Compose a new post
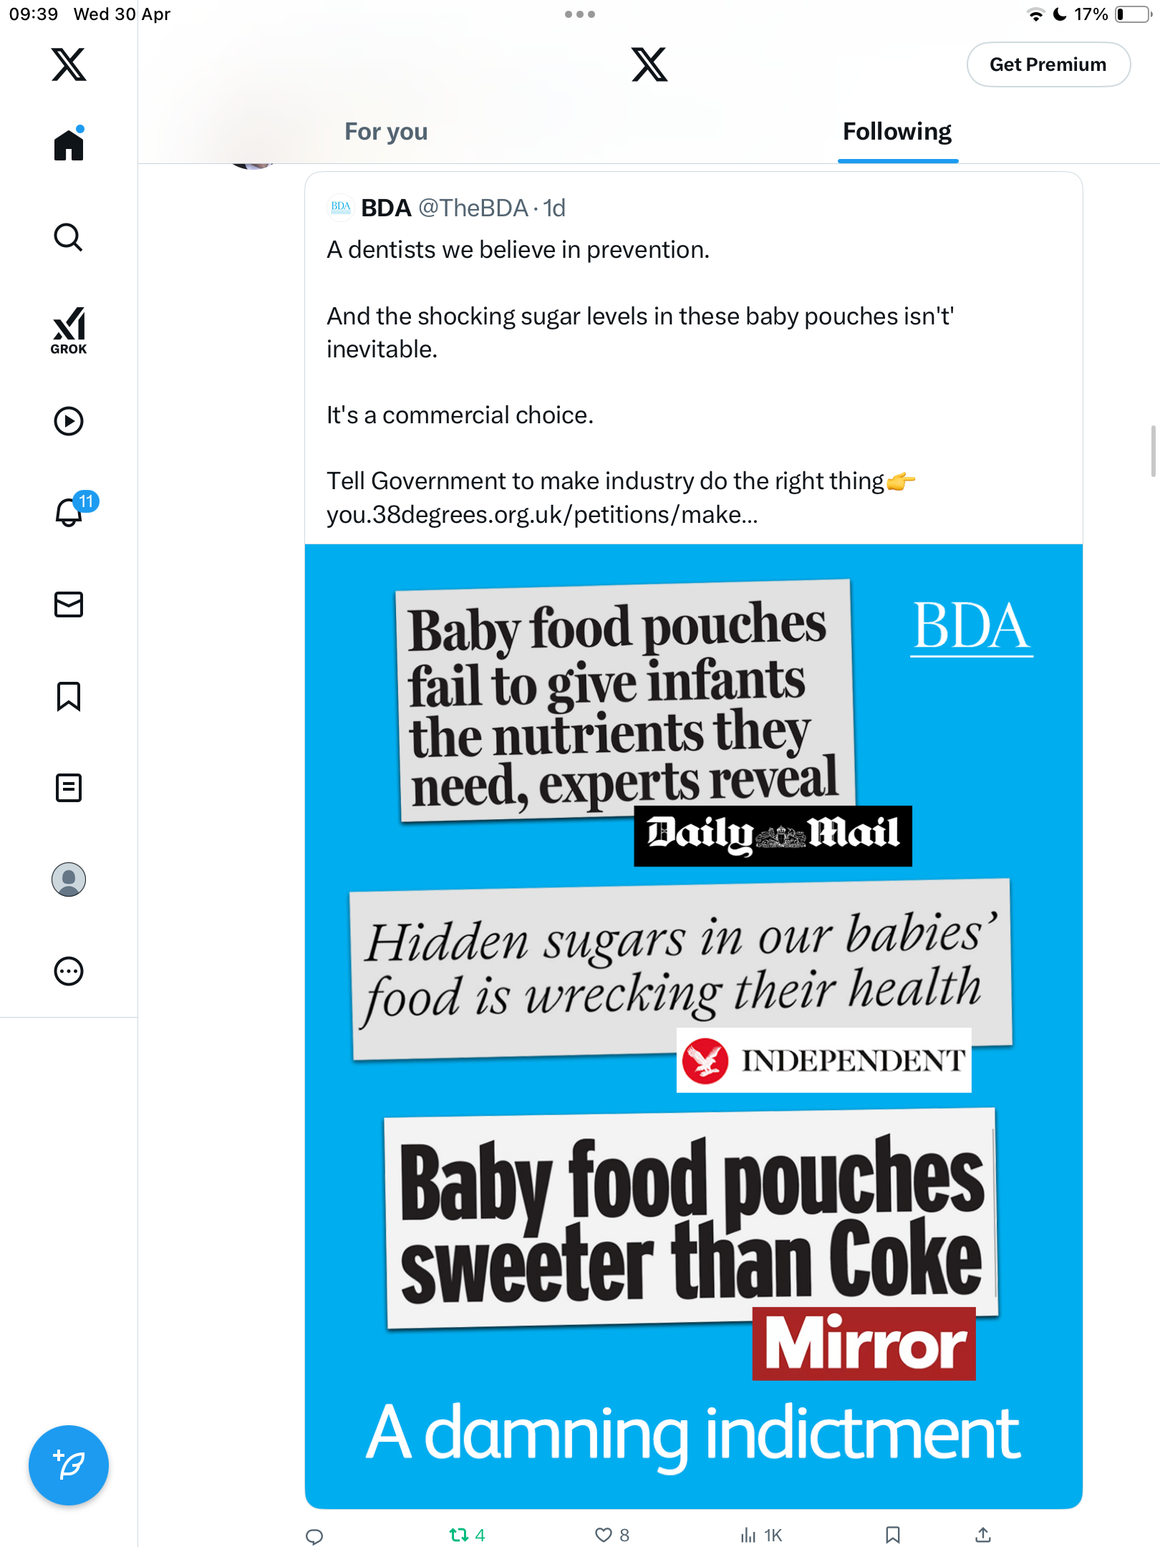The image size is (1160, 1547). click(69, 1465)
